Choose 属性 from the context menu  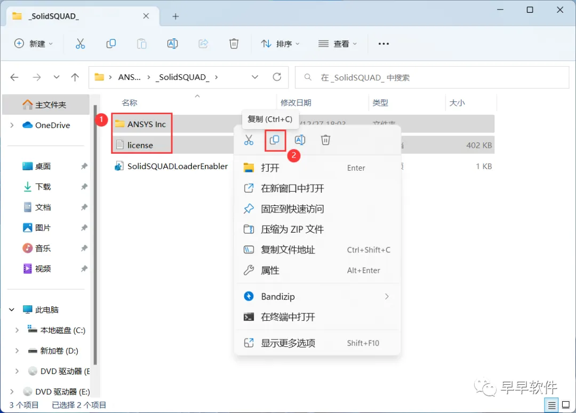click(317, 271)
